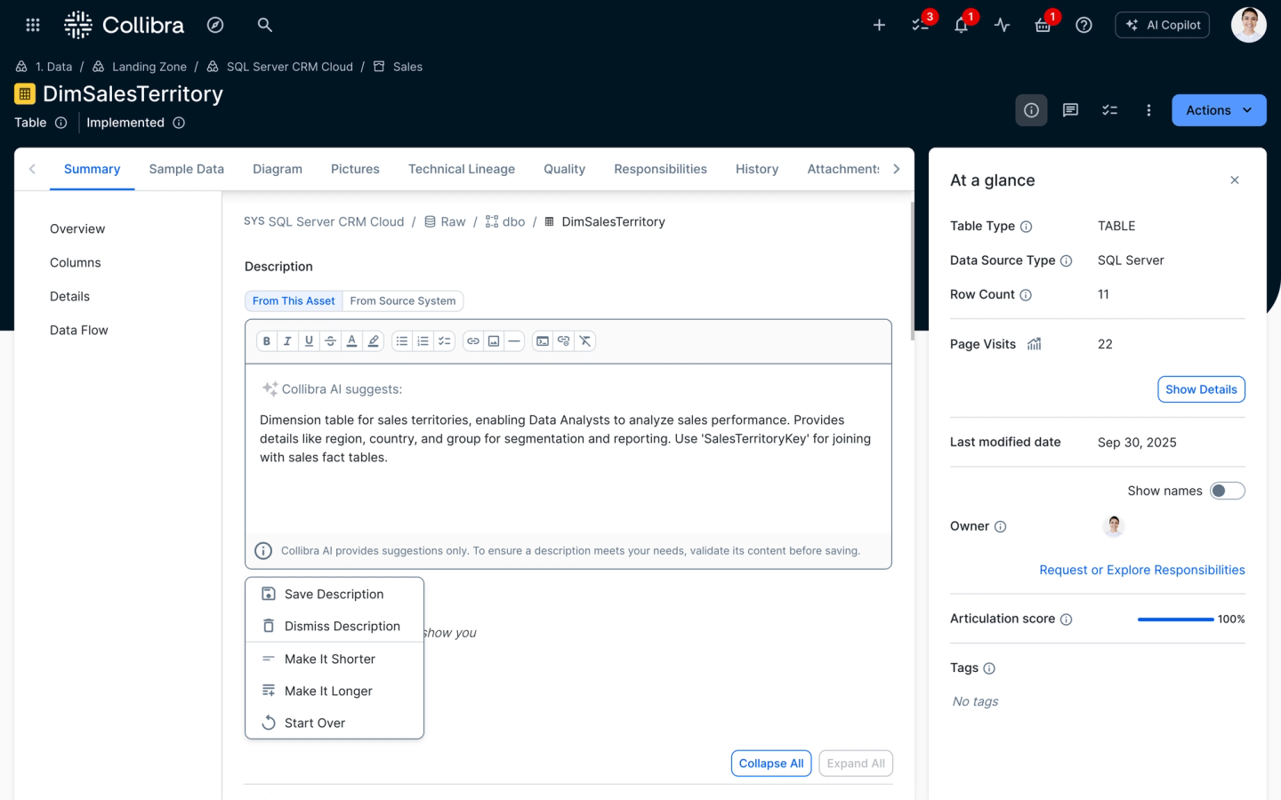Click the clear formatting icon
This screenshot has width=1281, height=800.
pos(585,341)
